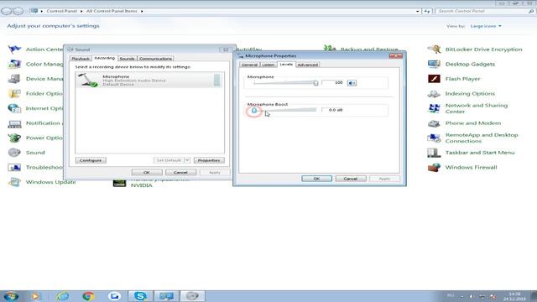Open Windows Start button
537x302 pixels.
click(x=11, y=296)
